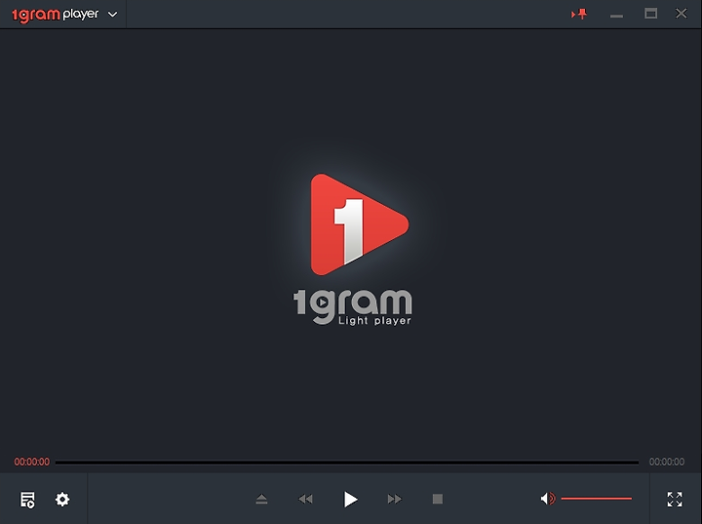Maximize the player window
The image size is (702, 524).
(651, 14)
